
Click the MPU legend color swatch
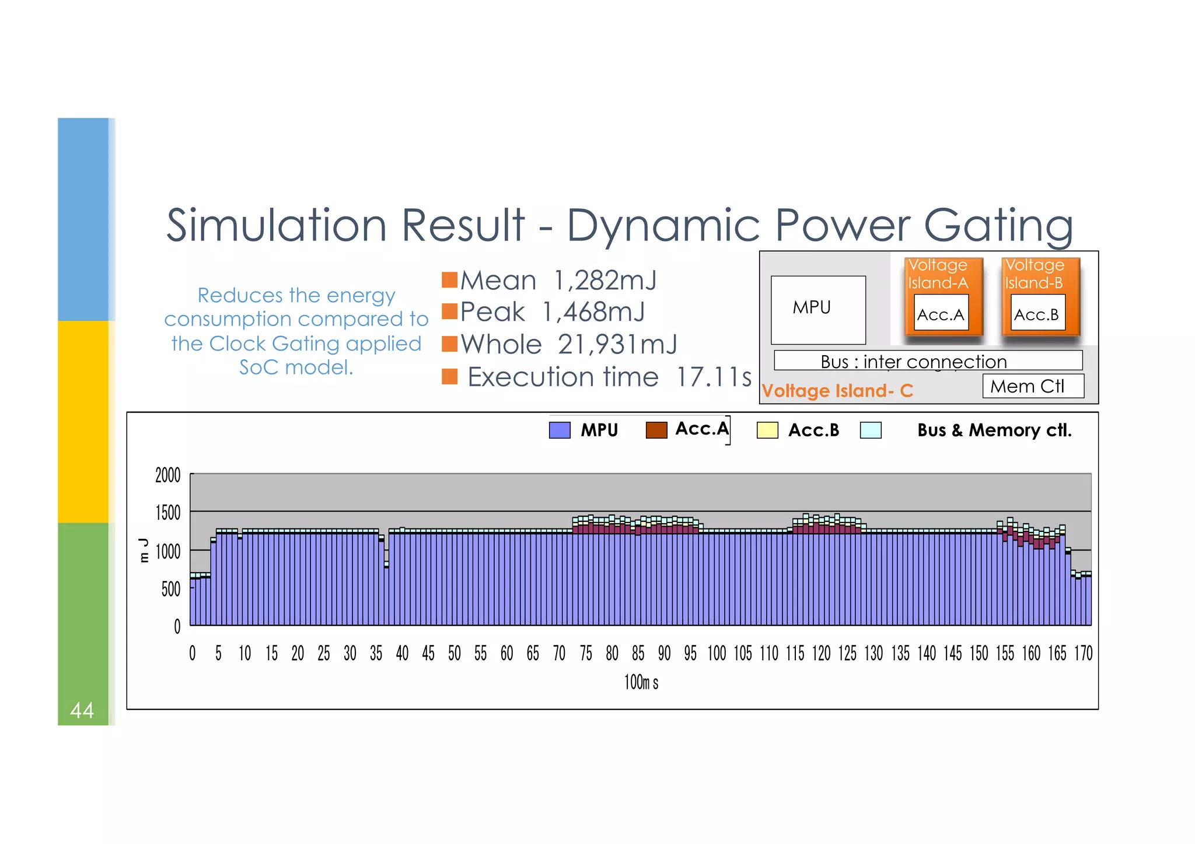(x=559, y=430)
